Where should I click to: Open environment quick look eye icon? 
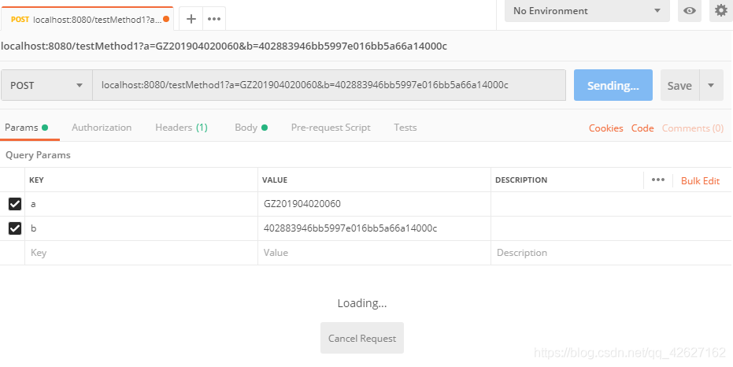(x=690, y=11)
